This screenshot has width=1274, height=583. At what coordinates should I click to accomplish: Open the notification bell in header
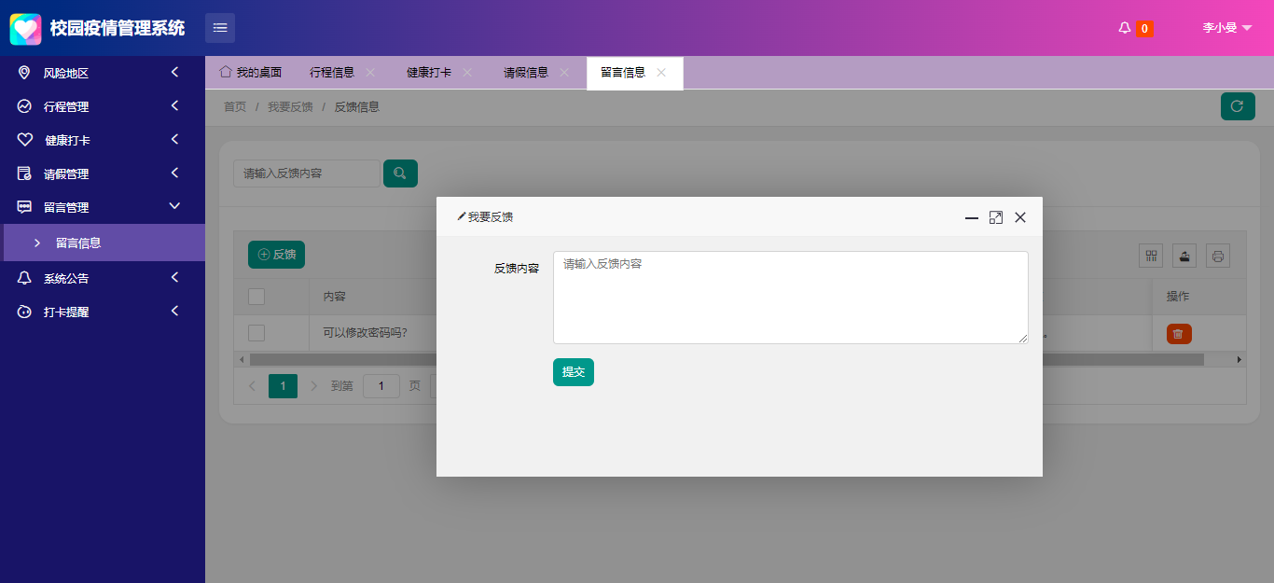1124,28
